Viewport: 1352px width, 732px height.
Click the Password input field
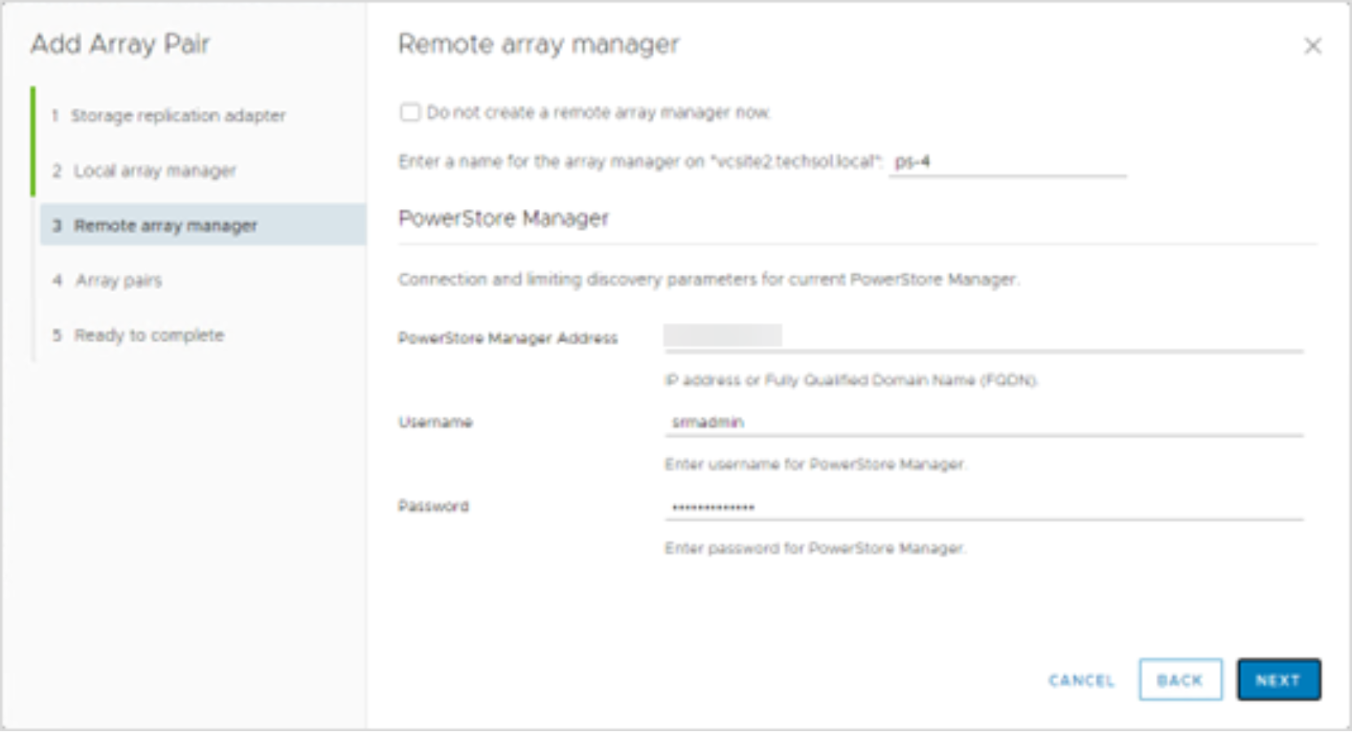(x=983, y=507)
